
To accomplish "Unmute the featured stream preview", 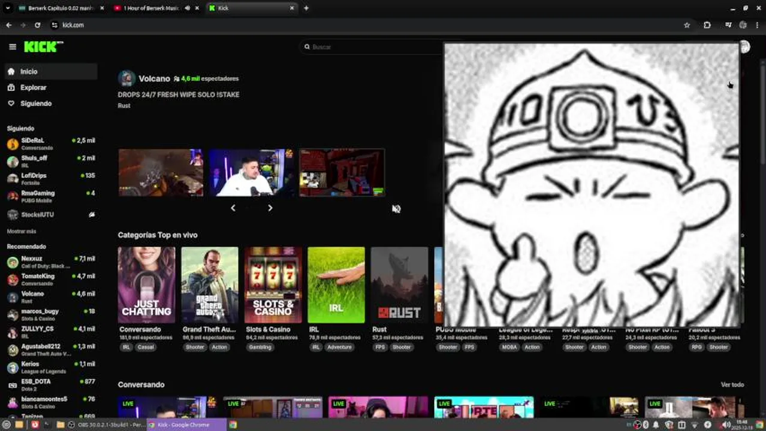I will click(x=396, y=209).
